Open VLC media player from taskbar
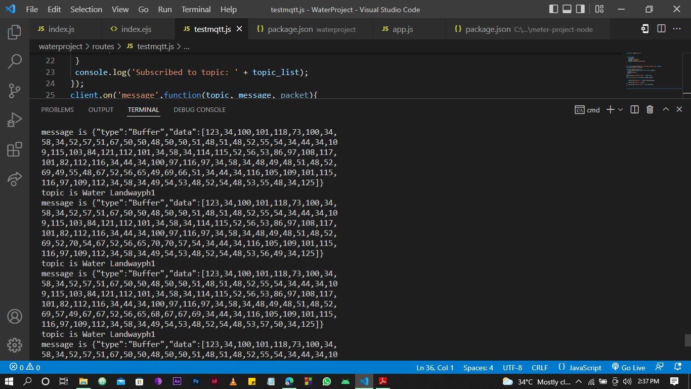 tap(233, 381)
